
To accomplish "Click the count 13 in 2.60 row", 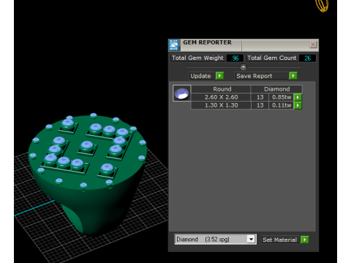I will click(x=260, y=97).
